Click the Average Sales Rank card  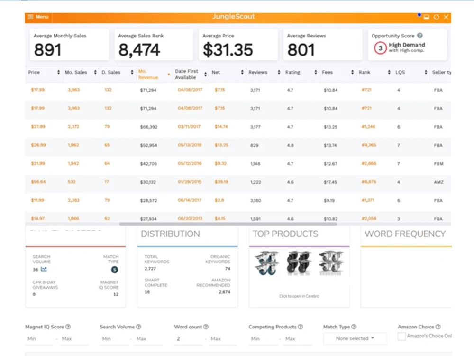click(x=154, y=45)
